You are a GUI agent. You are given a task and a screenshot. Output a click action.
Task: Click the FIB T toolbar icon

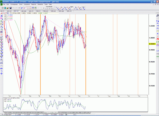[83, 8]
